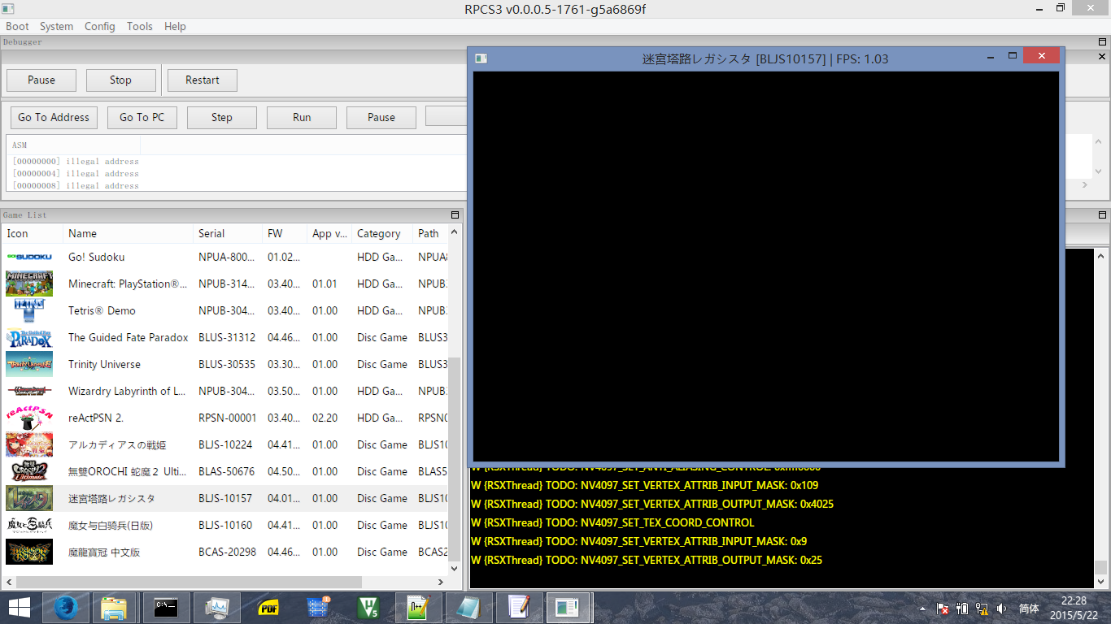Click the Restart button
This screenshot has height=624, width=1111.
(x=203, y=80)
